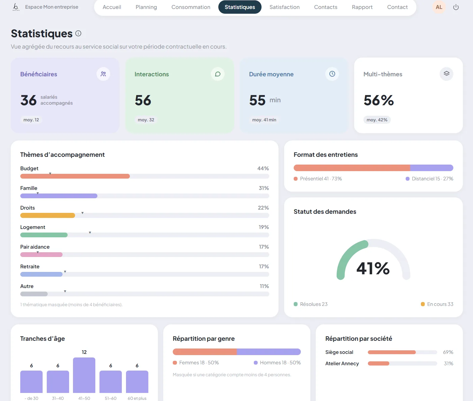Click the Budget theme progress bar
Screen dimensions: 473x401
(x=145, y=176)
